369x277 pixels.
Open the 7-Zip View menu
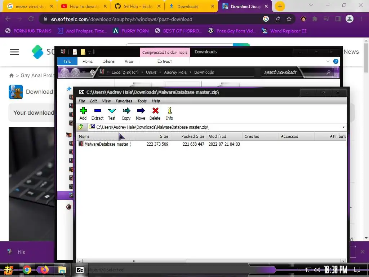[106, 101]
